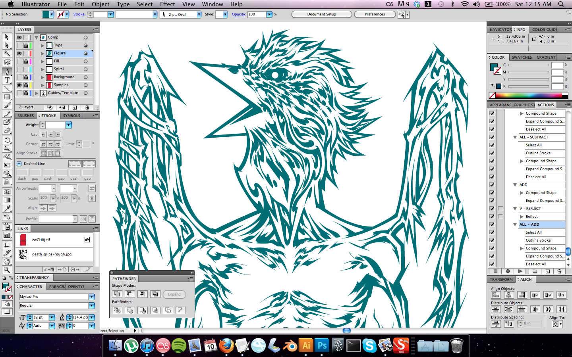Screen dimensions: 572x357
Task: Toggle the ALL - ADD action checkbox
Action: click(x=492, y=225)
